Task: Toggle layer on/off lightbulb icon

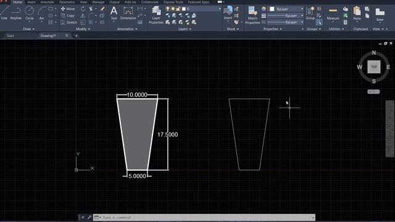Action: pyautogui.click(x=167, y=9)
